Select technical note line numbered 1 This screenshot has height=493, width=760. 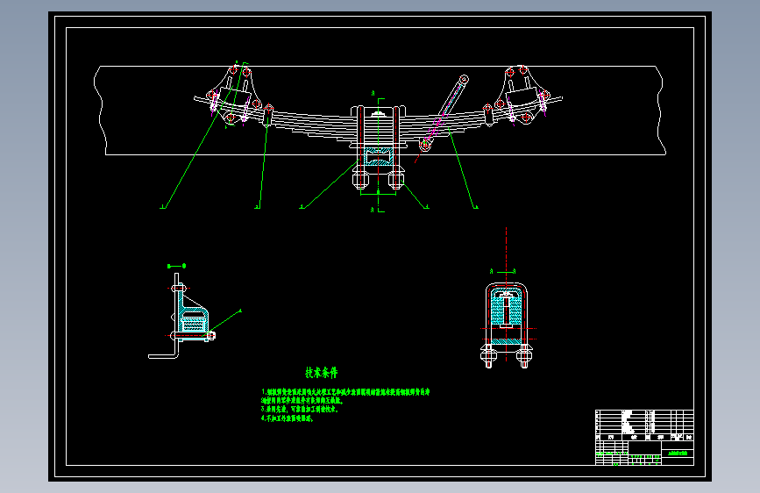(x=345, y=391)
